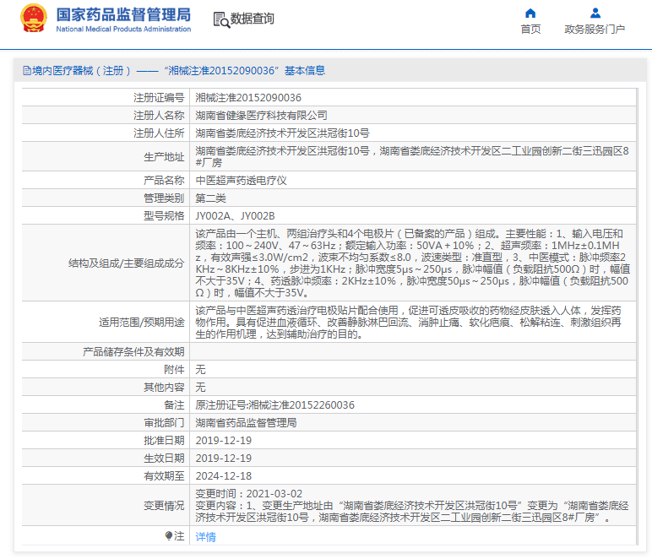The height and width of the screenshot is (559, 652).
Task: Click the home house icon
Action: click(x=530, y=14)
